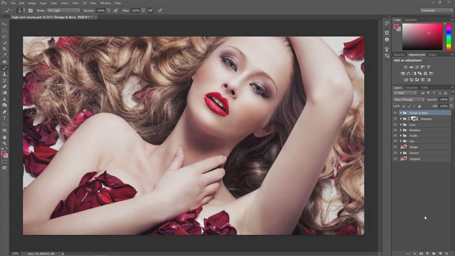This screenshot has width=455, height=256.
Task: Hide the Dodge & Burn group
Action: pos(395,113)
